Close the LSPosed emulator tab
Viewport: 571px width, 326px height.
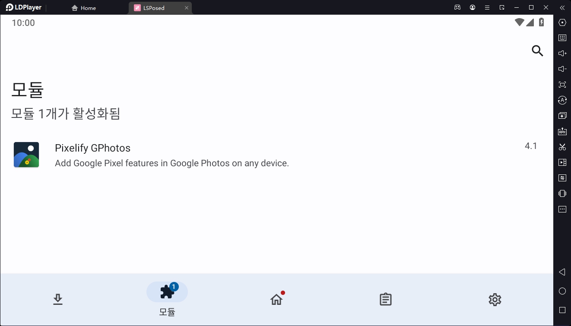tap(187, 8)
